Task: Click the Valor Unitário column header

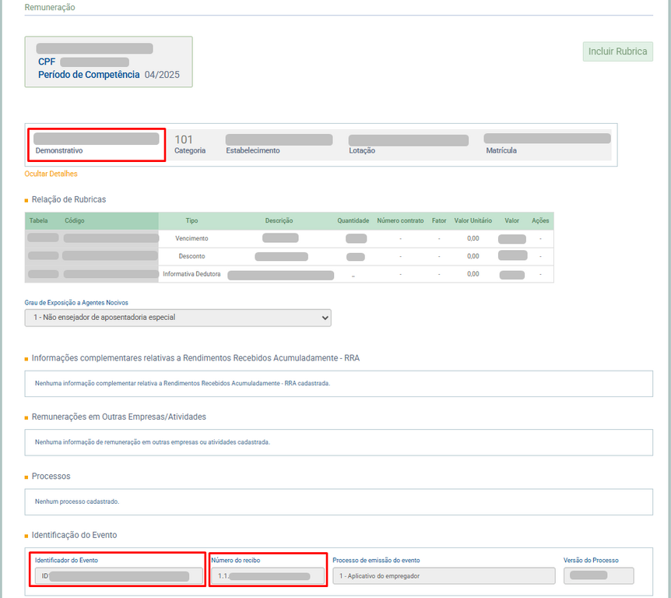Action: tap(473, 221)
